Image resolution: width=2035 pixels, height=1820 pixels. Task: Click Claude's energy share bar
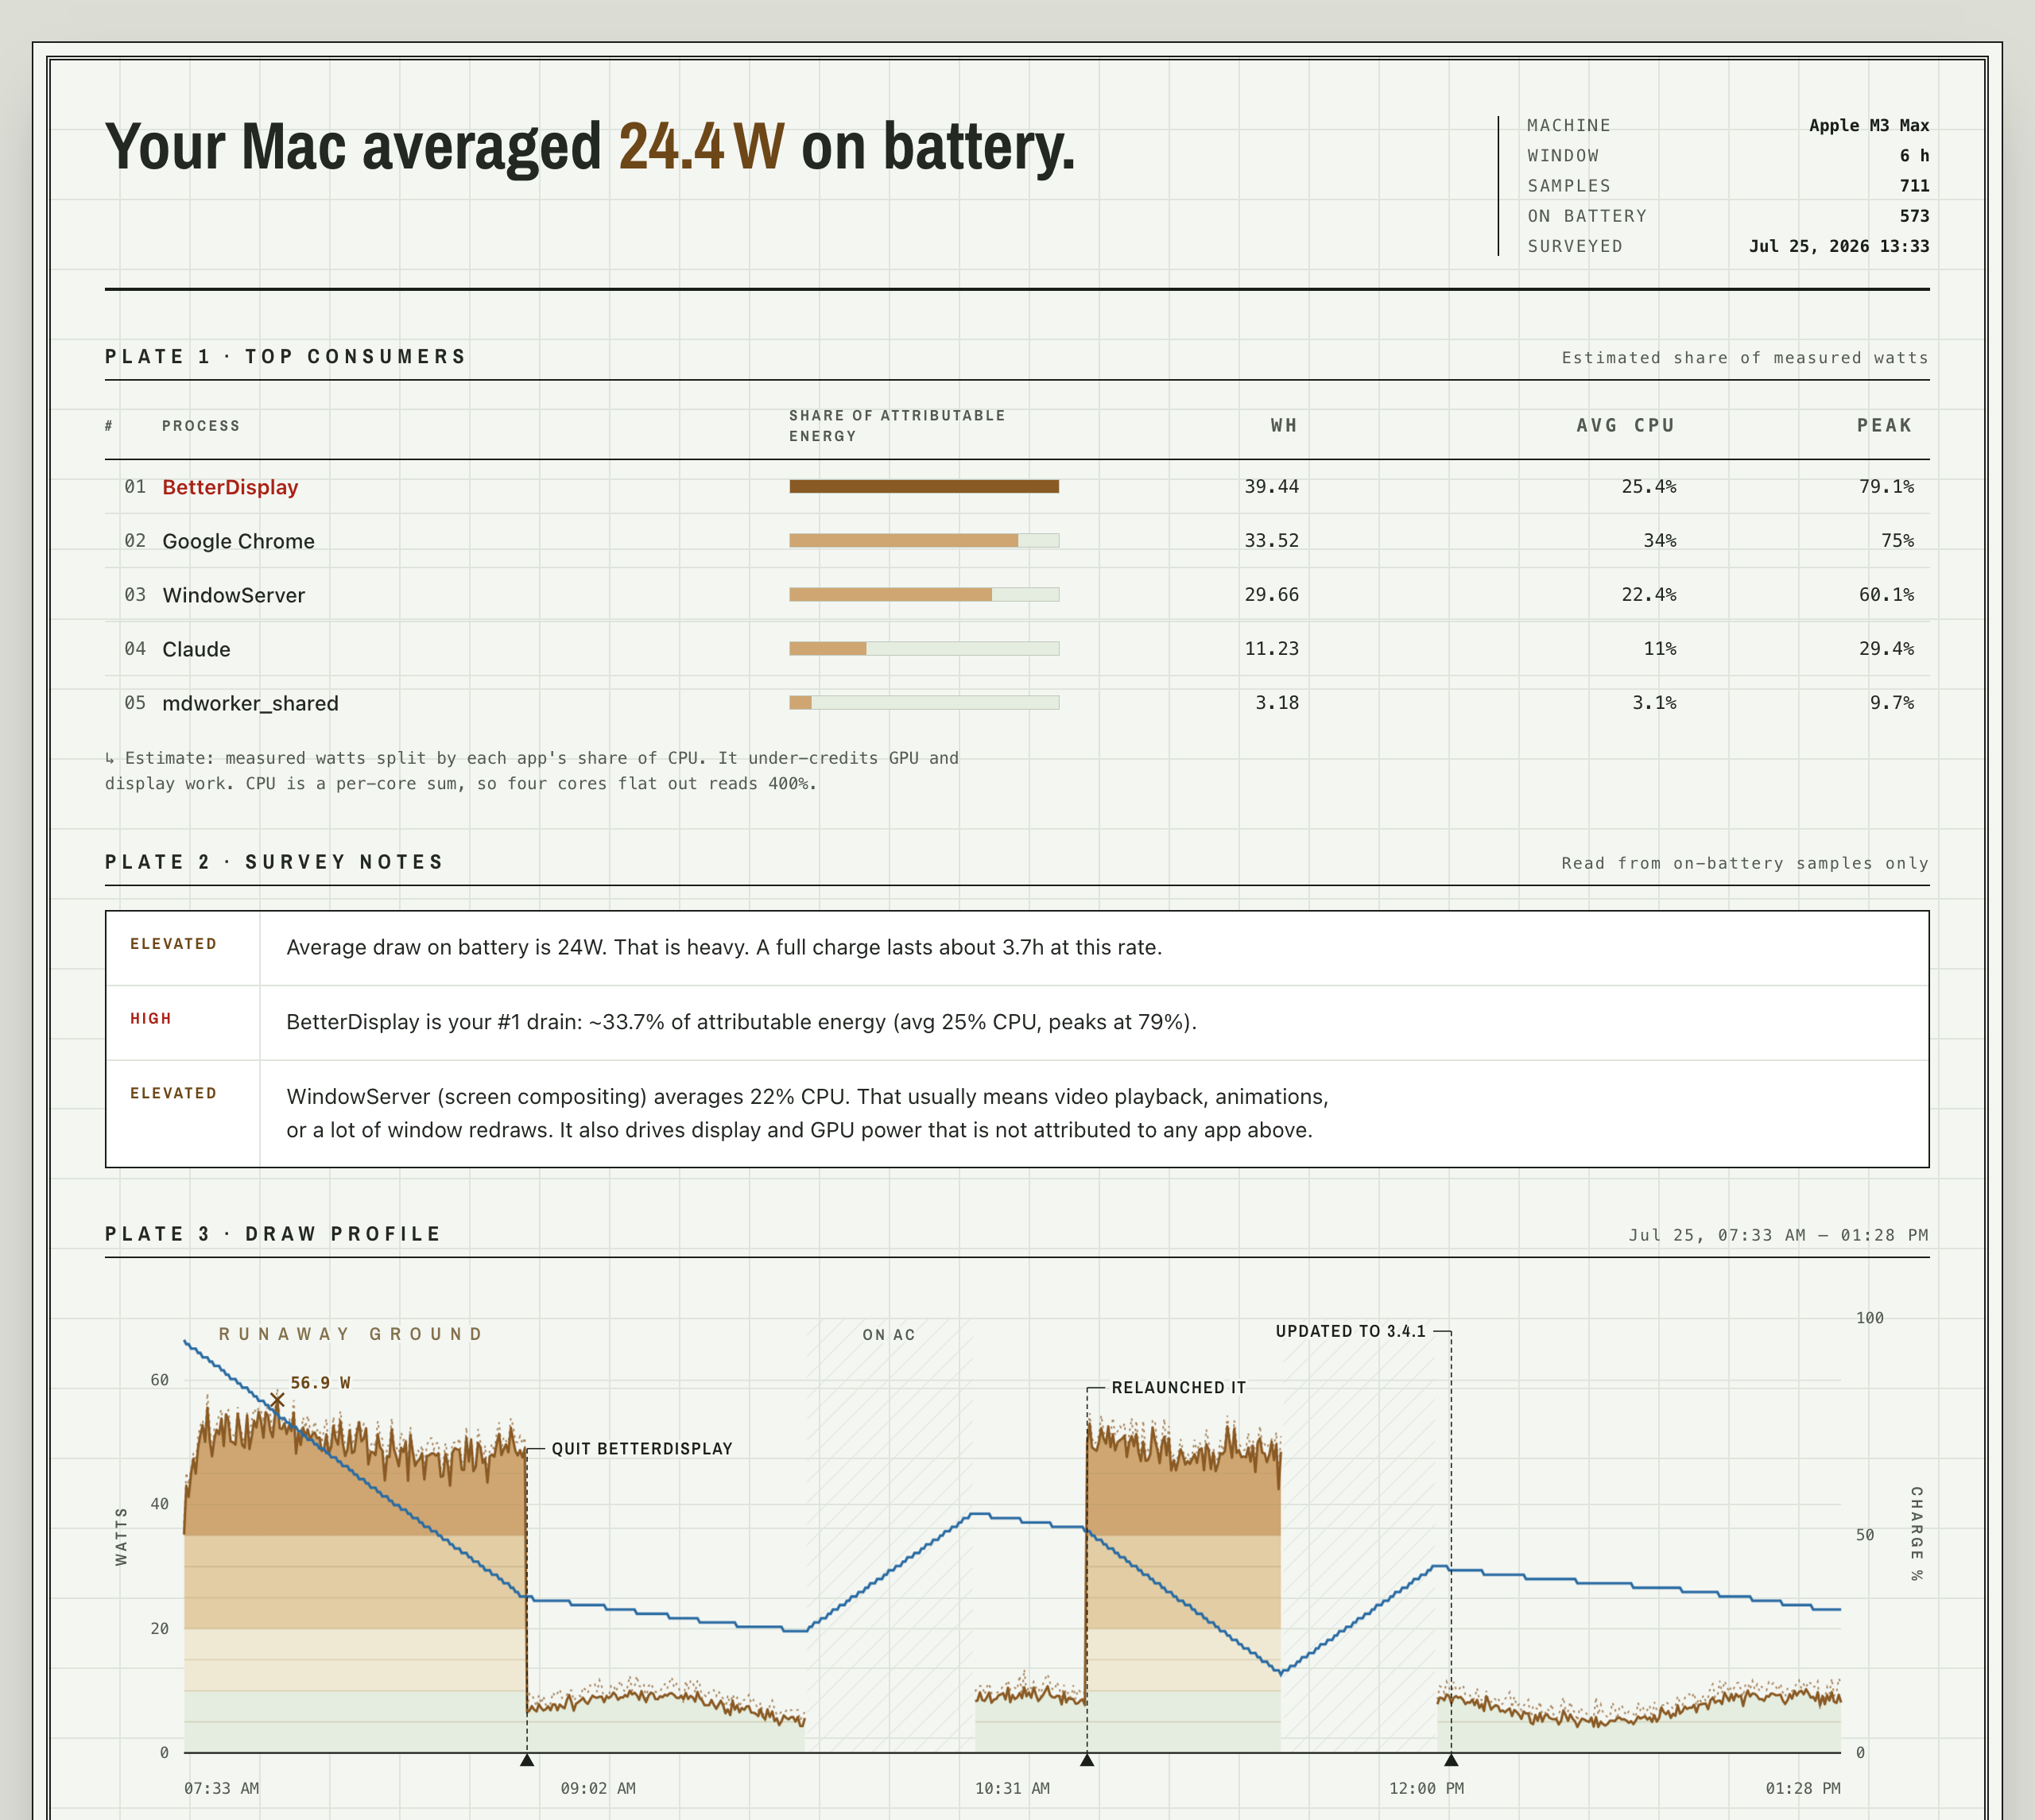tap(924, 649)
